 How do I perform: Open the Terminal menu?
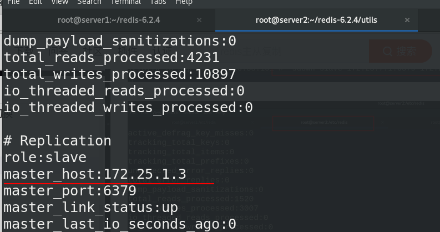pos(126,2)
